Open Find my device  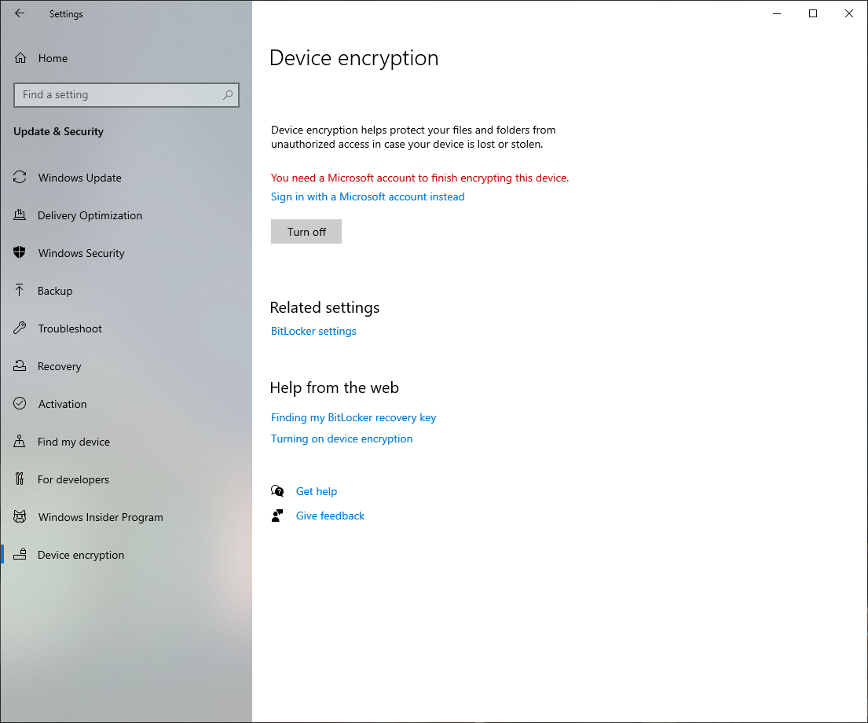(126, 441)
